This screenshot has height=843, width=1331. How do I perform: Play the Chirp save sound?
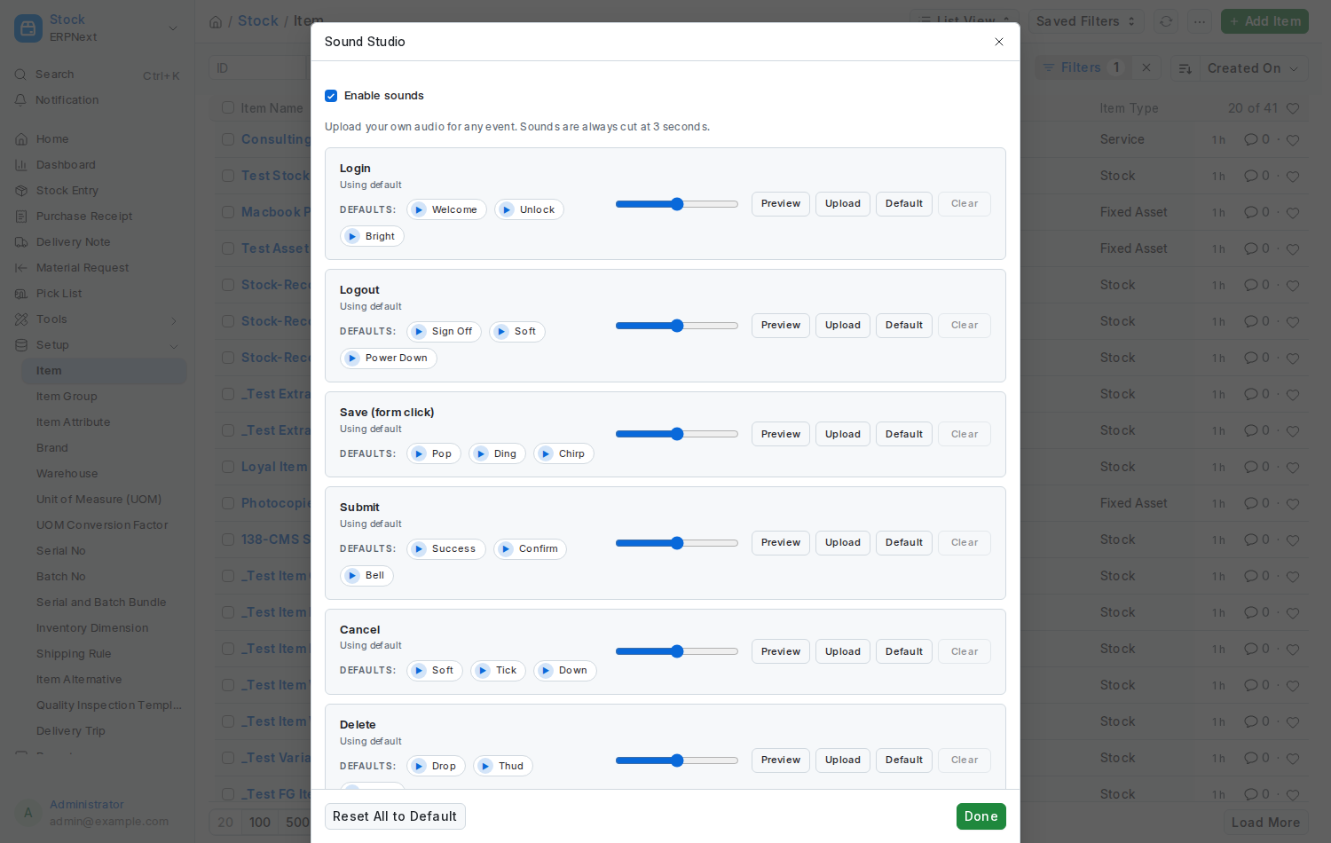click(x=563, y=454)
